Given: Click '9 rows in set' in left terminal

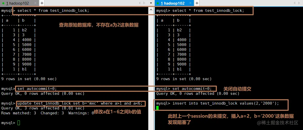Looking at the screenshot, I should click(29, 79).
